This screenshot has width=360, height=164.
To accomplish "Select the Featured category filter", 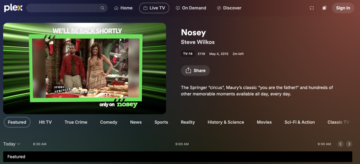I will (17, 122).
